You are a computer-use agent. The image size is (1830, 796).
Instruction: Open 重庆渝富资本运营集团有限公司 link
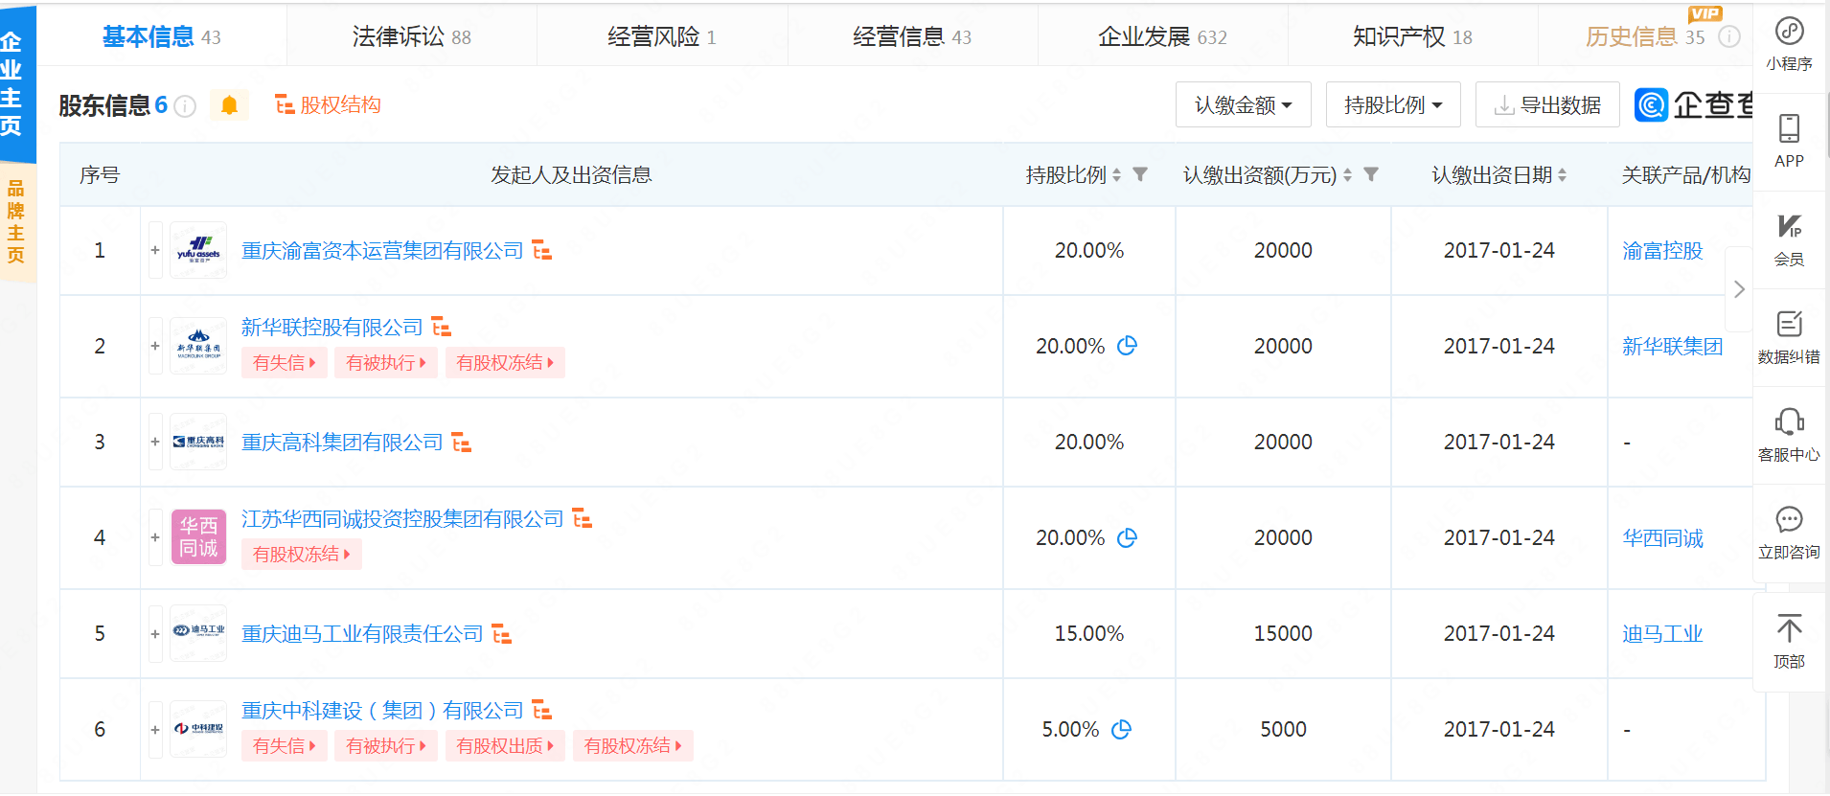click(382, 251)
